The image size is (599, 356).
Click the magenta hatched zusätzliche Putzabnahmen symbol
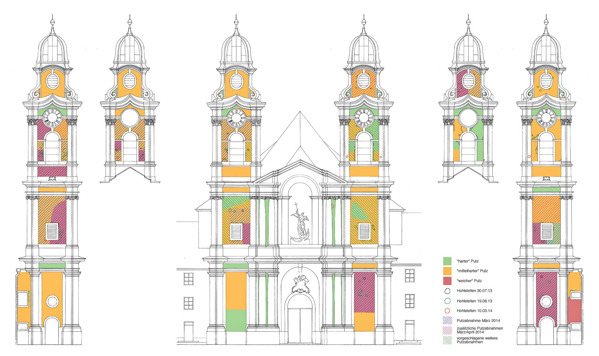click(447, 330)
